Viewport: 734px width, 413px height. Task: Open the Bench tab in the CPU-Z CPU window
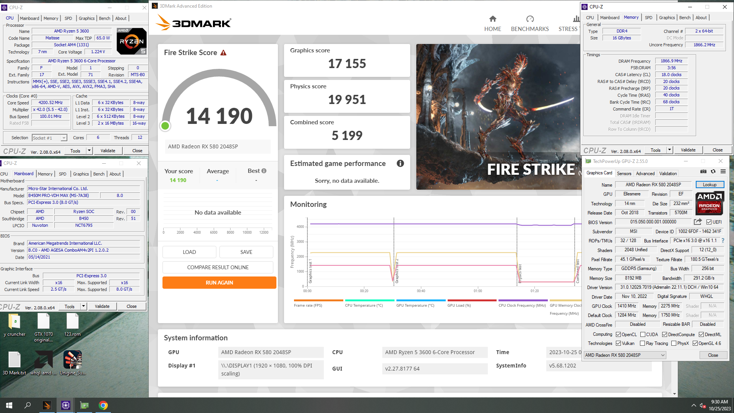click(104, 18)
